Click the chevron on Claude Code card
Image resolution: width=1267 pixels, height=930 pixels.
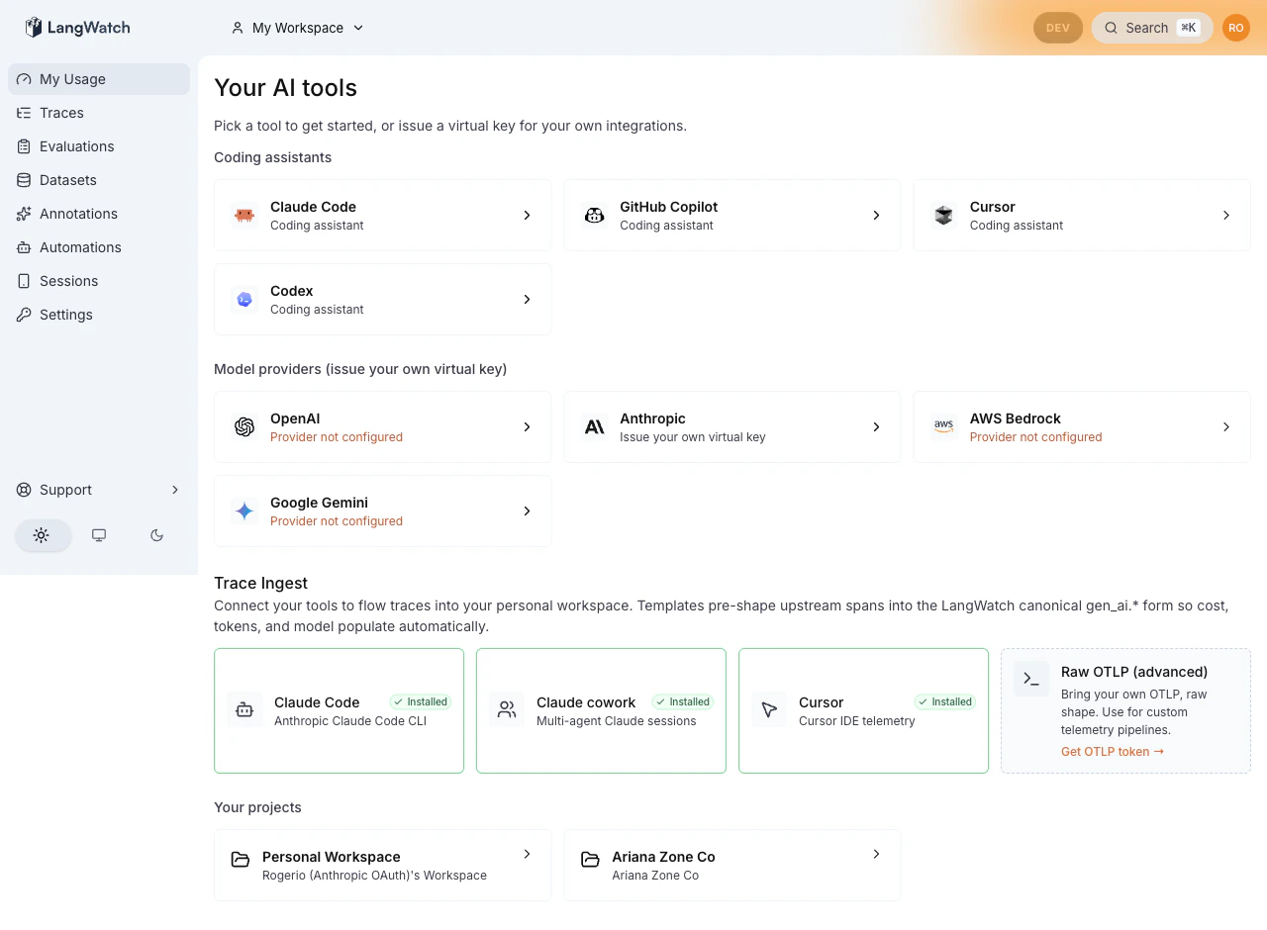[527, 215]
